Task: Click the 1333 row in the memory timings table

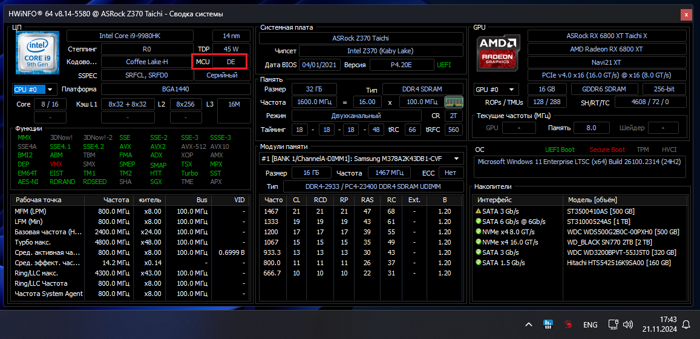Action: pos(361,222)
